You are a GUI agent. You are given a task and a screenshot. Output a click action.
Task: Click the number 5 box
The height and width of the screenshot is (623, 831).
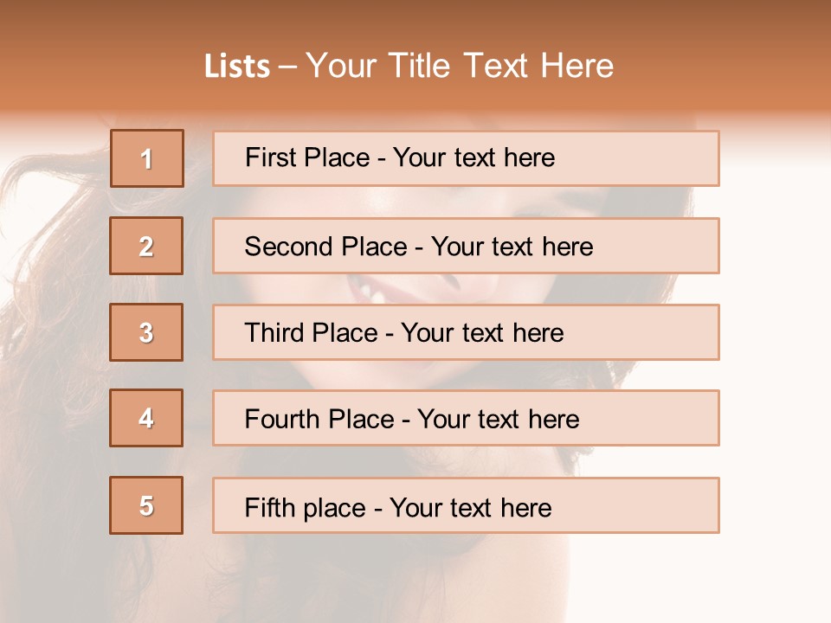(146, 505)
